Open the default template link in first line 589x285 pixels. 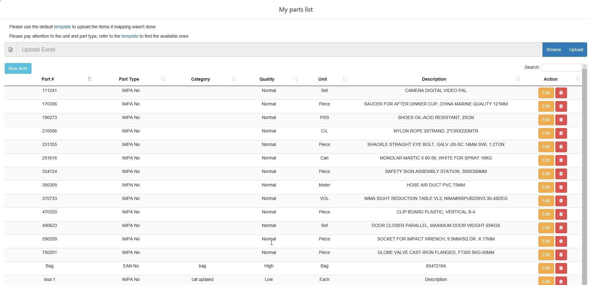pos(62,27)
